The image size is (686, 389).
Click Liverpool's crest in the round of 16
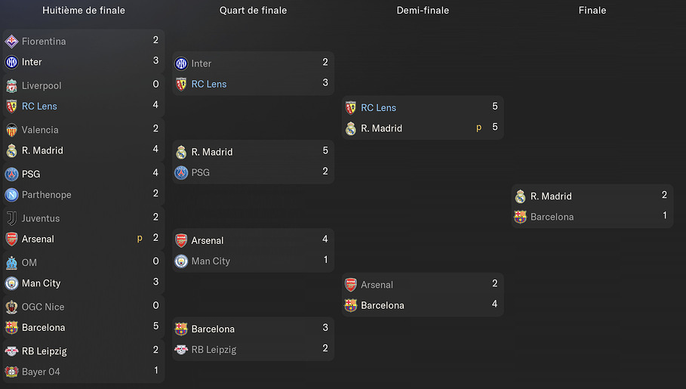click(x=11, y=85)
